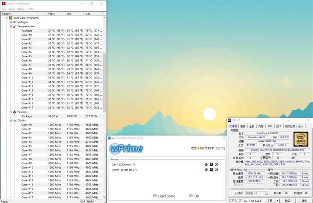This screenshot has width=313, height=203.
Task: Switch to the 显卡 tab in CPU-Z
Action: pos(279,126)
